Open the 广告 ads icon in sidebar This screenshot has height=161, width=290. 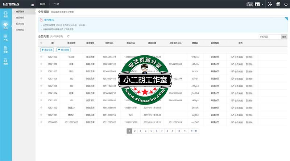(x=5, y=37)
